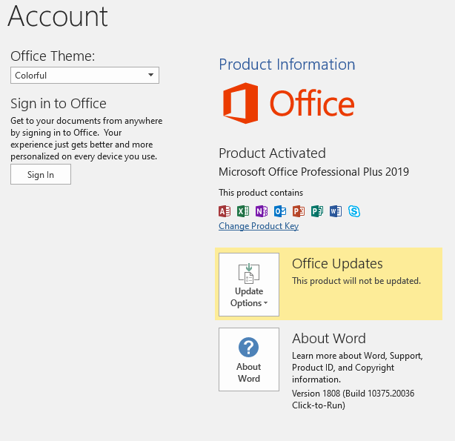
Task: Click the Word app icon
Action: point(336,211)
